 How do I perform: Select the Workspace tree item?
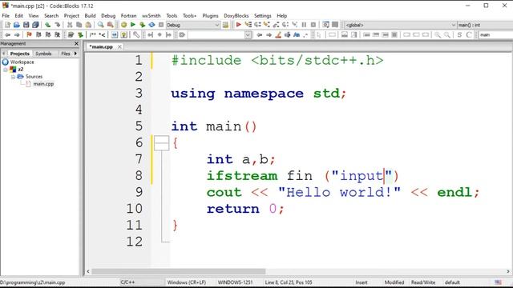[x=22, y=62]
